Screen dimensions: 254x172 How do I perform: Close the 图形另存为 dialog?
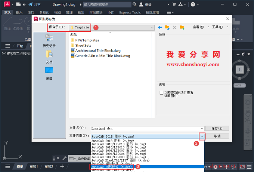[227, 19]
